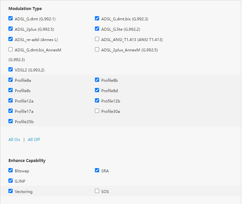Uncheck Profile8a
This screenshot has height=204, width=243.
(x=11, y=80)
